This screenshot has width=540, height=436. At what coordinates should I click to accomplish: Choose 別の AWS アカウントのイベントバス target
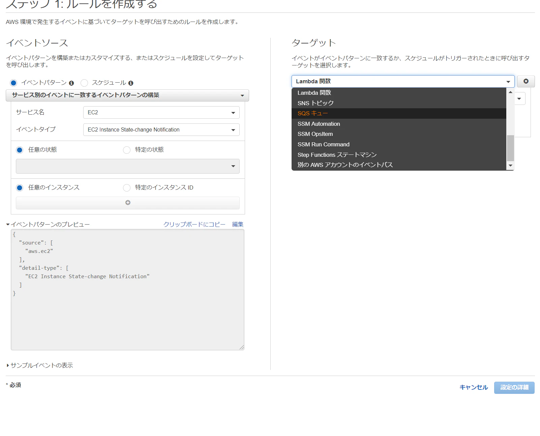pos(399,165)
